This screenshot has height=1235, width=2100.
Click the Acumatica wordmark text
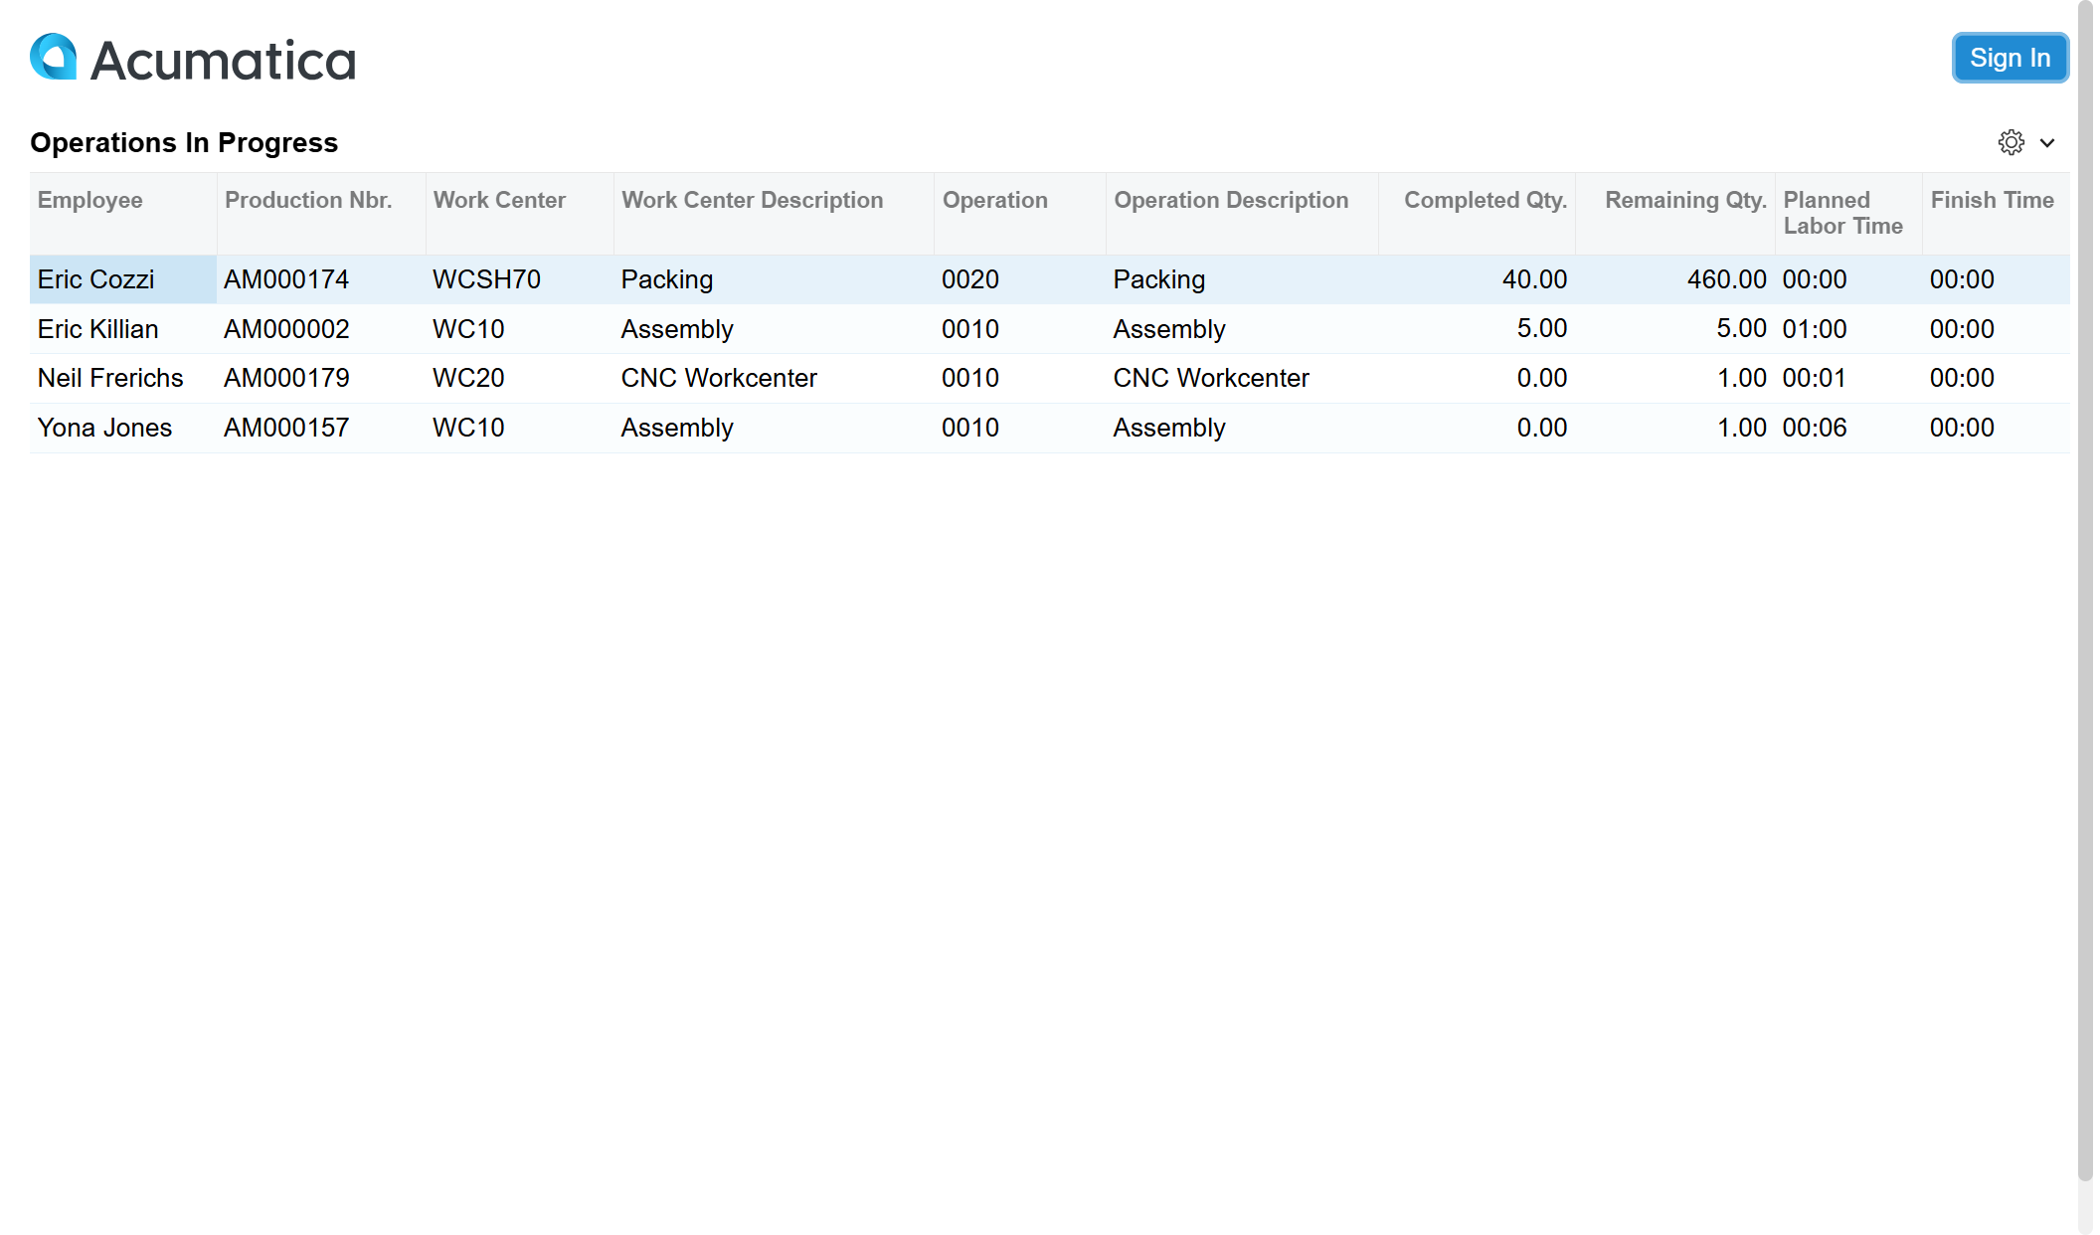(224, 61)
